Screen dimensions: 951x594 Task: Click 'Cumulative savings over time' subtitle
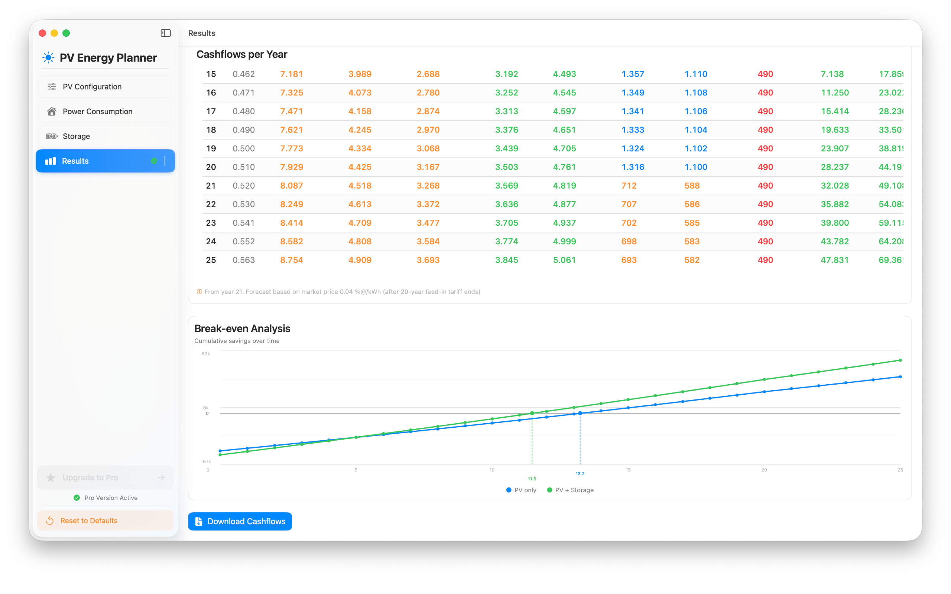pyautogui.click(x=237, y=340)
